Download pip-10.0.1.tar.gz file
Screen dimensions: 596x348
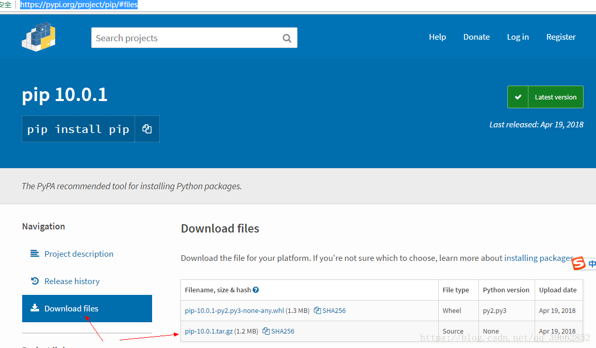point(209,332)
